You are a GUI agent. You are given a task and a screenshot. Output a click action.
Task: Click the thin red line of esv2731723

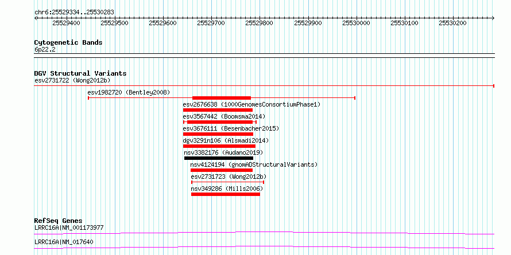click(x=227, y=182)
